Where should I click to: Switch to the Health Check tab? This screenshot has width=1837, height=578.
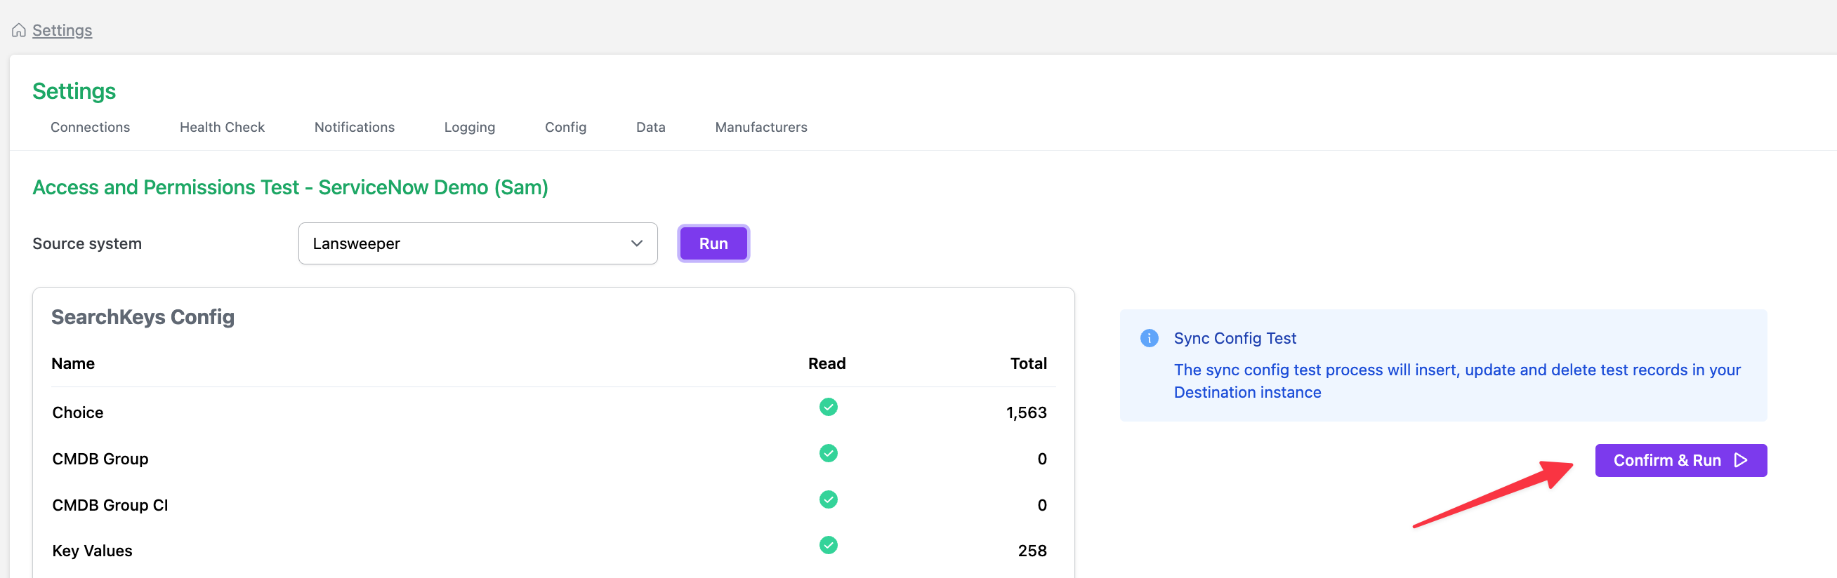[222, 127]
